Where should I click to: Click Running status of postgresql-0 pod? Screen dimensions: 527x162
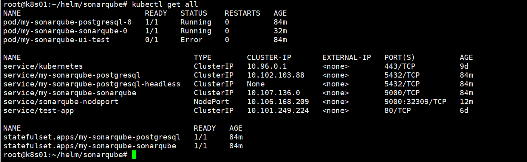coord(196,22)
